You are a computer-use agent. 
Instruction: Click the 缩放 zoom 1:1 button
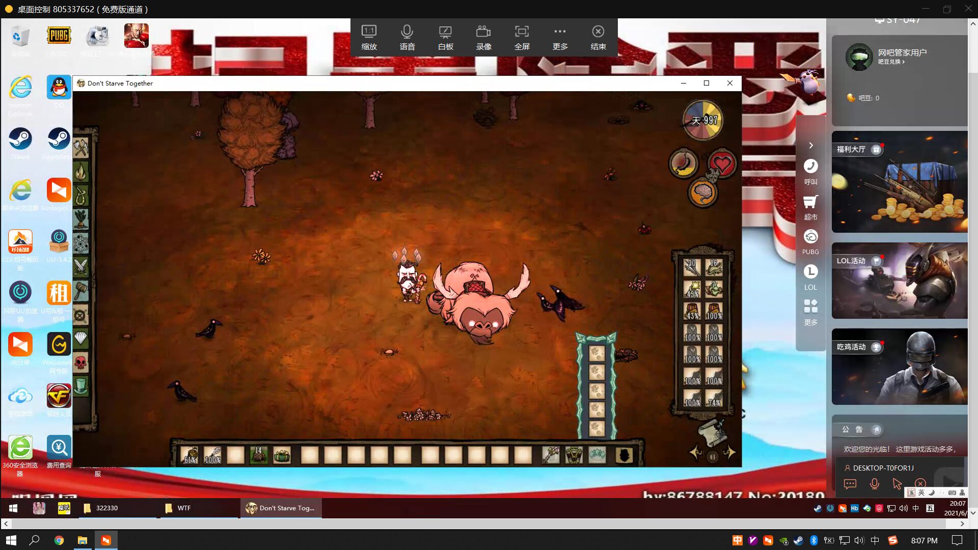pyautogui.click(x=369, y=38)
